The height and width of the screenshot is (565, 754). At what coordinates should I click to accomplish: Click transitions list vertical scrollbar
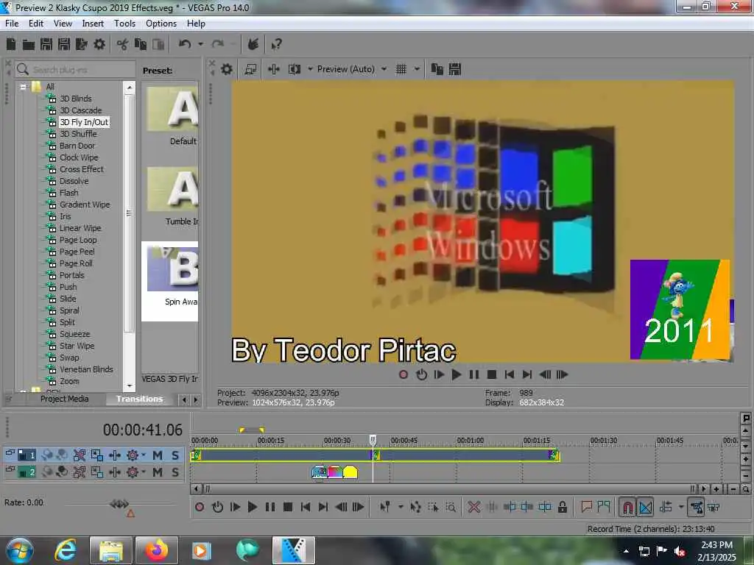129,213
